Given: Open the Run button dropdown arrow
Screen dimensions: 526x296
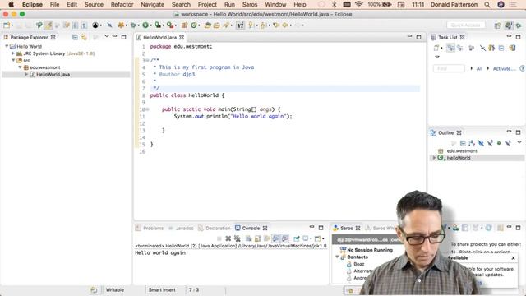Looking at the screenshot, I should coord(150,25).
